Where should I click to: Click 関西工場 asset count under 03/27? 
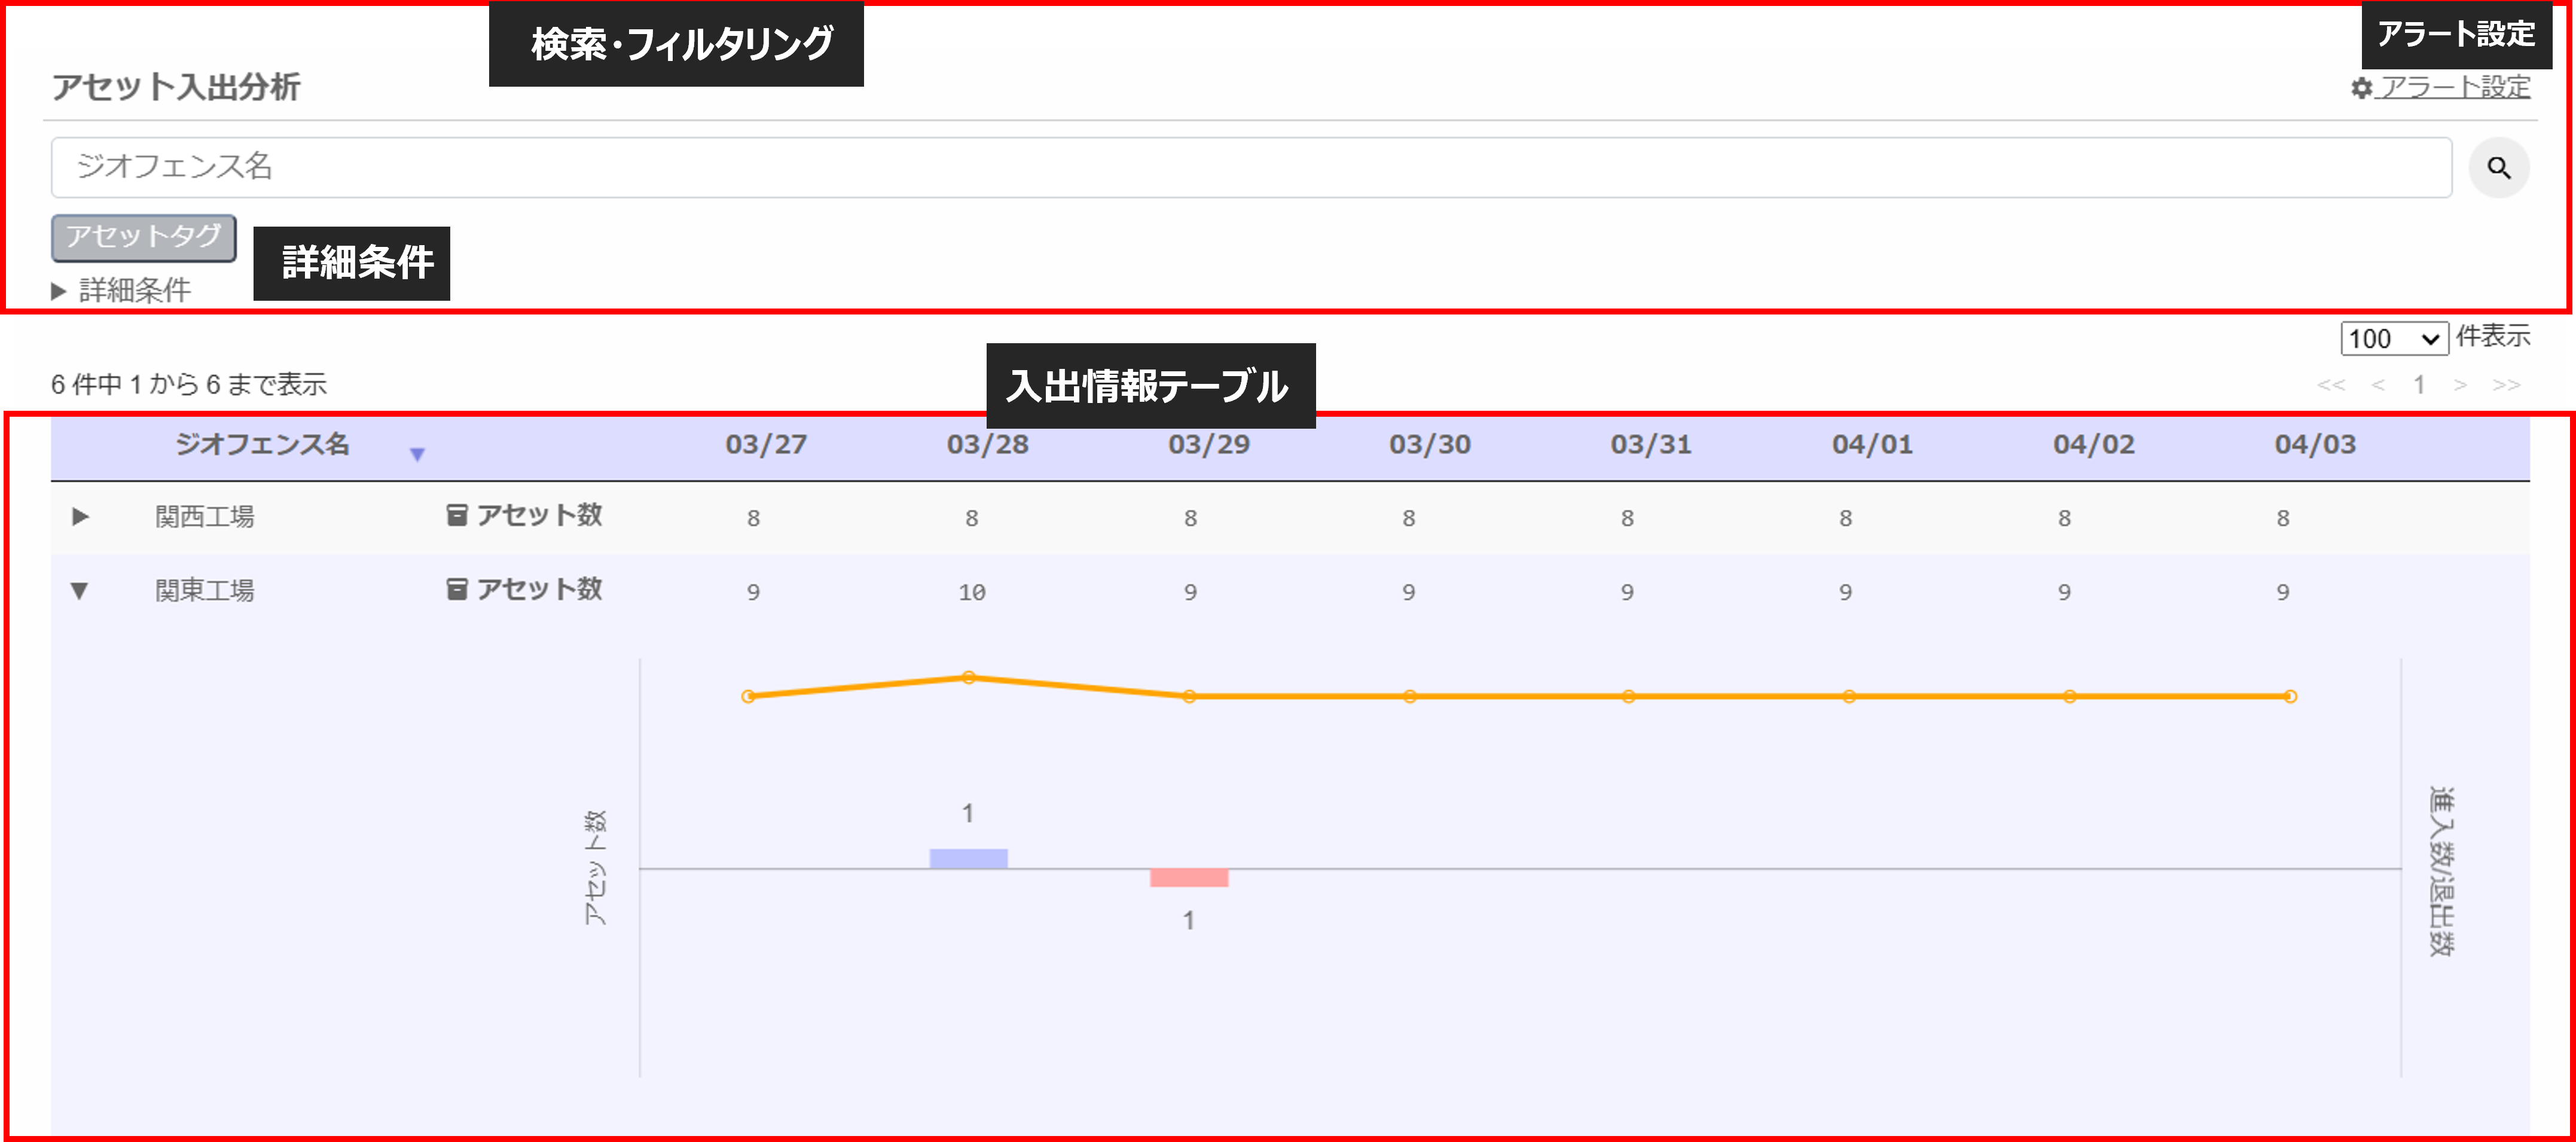tap(753, 518)
